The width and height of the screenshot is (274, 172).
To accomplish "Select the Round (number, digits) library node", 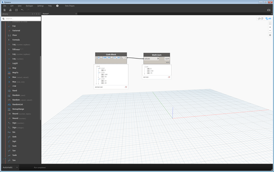I will tap(21, 114).
